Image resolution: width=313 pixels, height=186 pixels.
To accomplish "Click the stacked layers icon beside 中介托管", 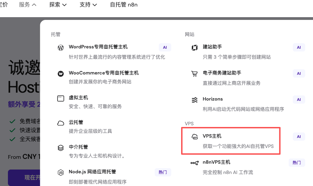I will pos(61,148).
